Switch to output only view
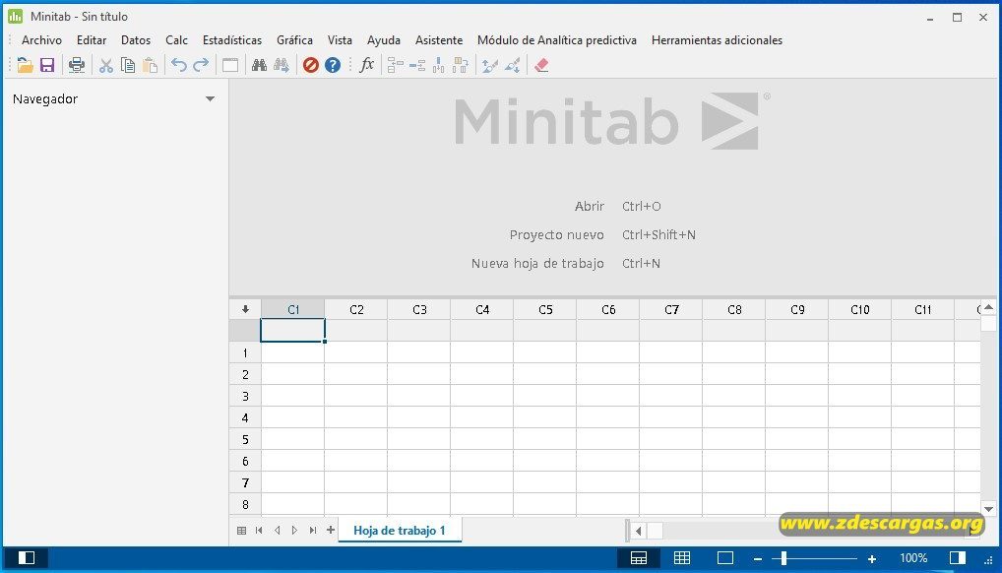Screen dimensions: 1002x573 pyautogui.click(x=725, y=557)
